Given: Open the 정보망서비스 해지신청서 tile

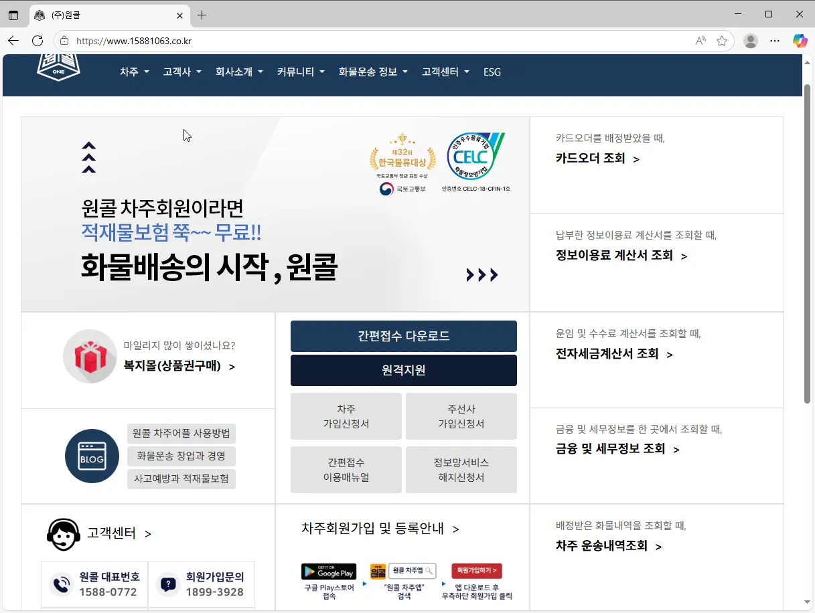Looking at the screenshot, I should (x=461, y=470).
